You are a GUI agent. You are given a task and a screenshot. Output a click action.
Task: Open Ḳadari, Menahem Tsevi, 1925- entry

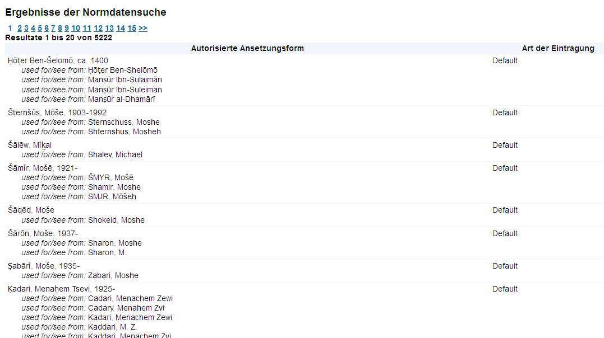(x=61, y=289)
